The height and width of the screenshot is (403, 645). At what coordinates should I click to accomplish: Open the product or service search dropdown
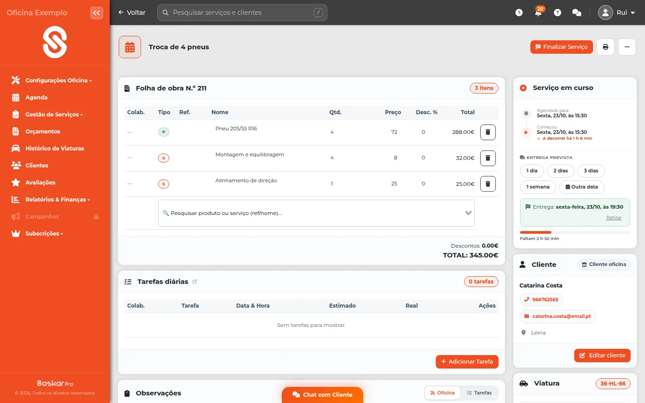tap(316, 213)
